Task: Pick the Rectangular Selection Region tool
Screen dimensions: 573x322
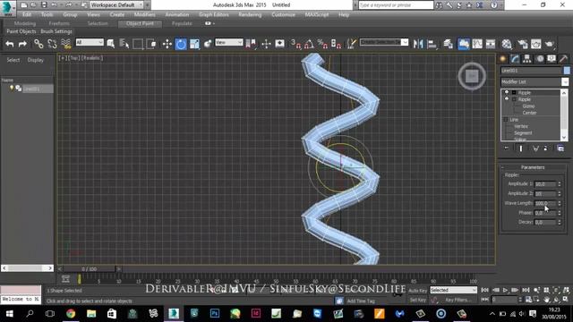Action: point(138,44)
